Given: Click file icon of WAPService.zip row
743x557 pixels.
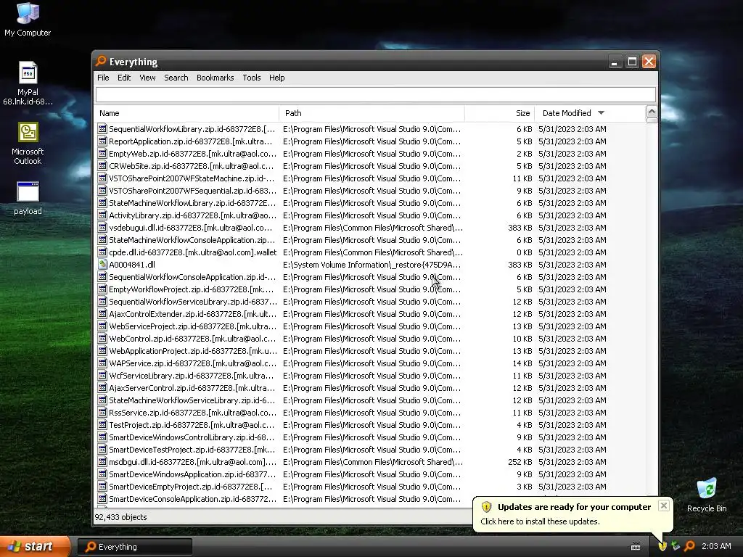Looking at the screenshot, I should pos(102,363).
